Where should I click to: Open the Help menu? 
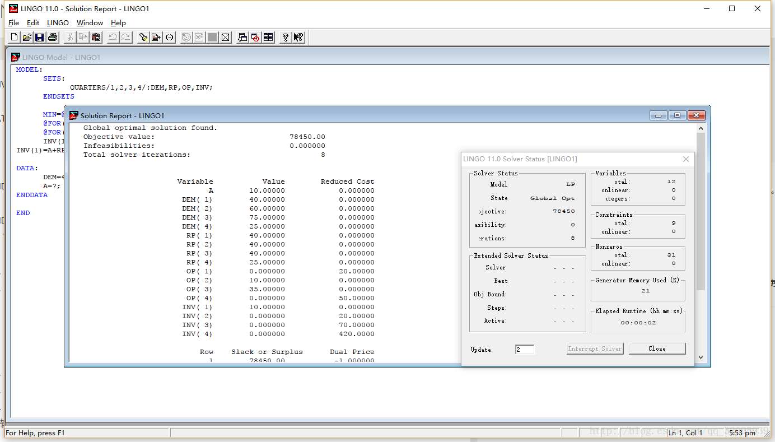pos(118,23)
